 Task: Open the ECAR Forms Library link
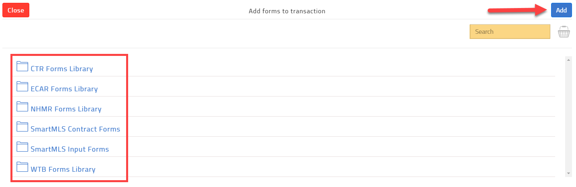[64, 89]
